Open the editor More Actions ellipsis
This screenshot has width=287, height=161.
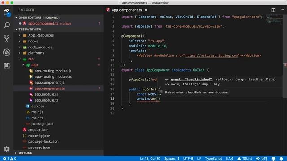point(282,10)
